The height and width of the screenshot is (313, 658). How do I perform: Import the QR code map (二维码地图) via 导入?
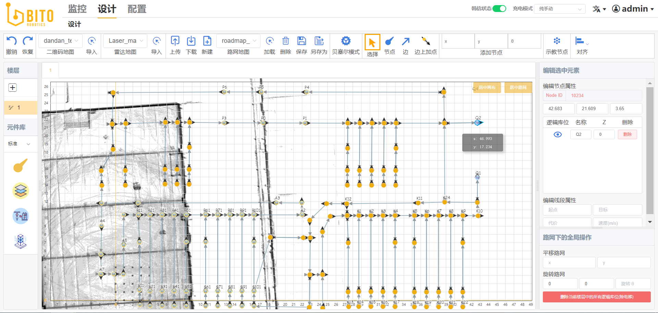pyautogui.click(x=92, y=41)
